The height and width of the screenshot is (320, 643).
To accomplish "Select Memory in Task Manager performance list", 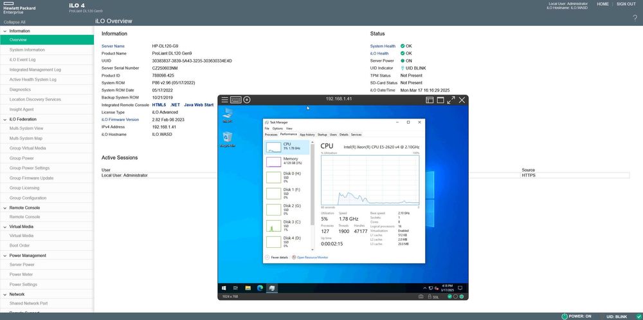I will 287,162.
